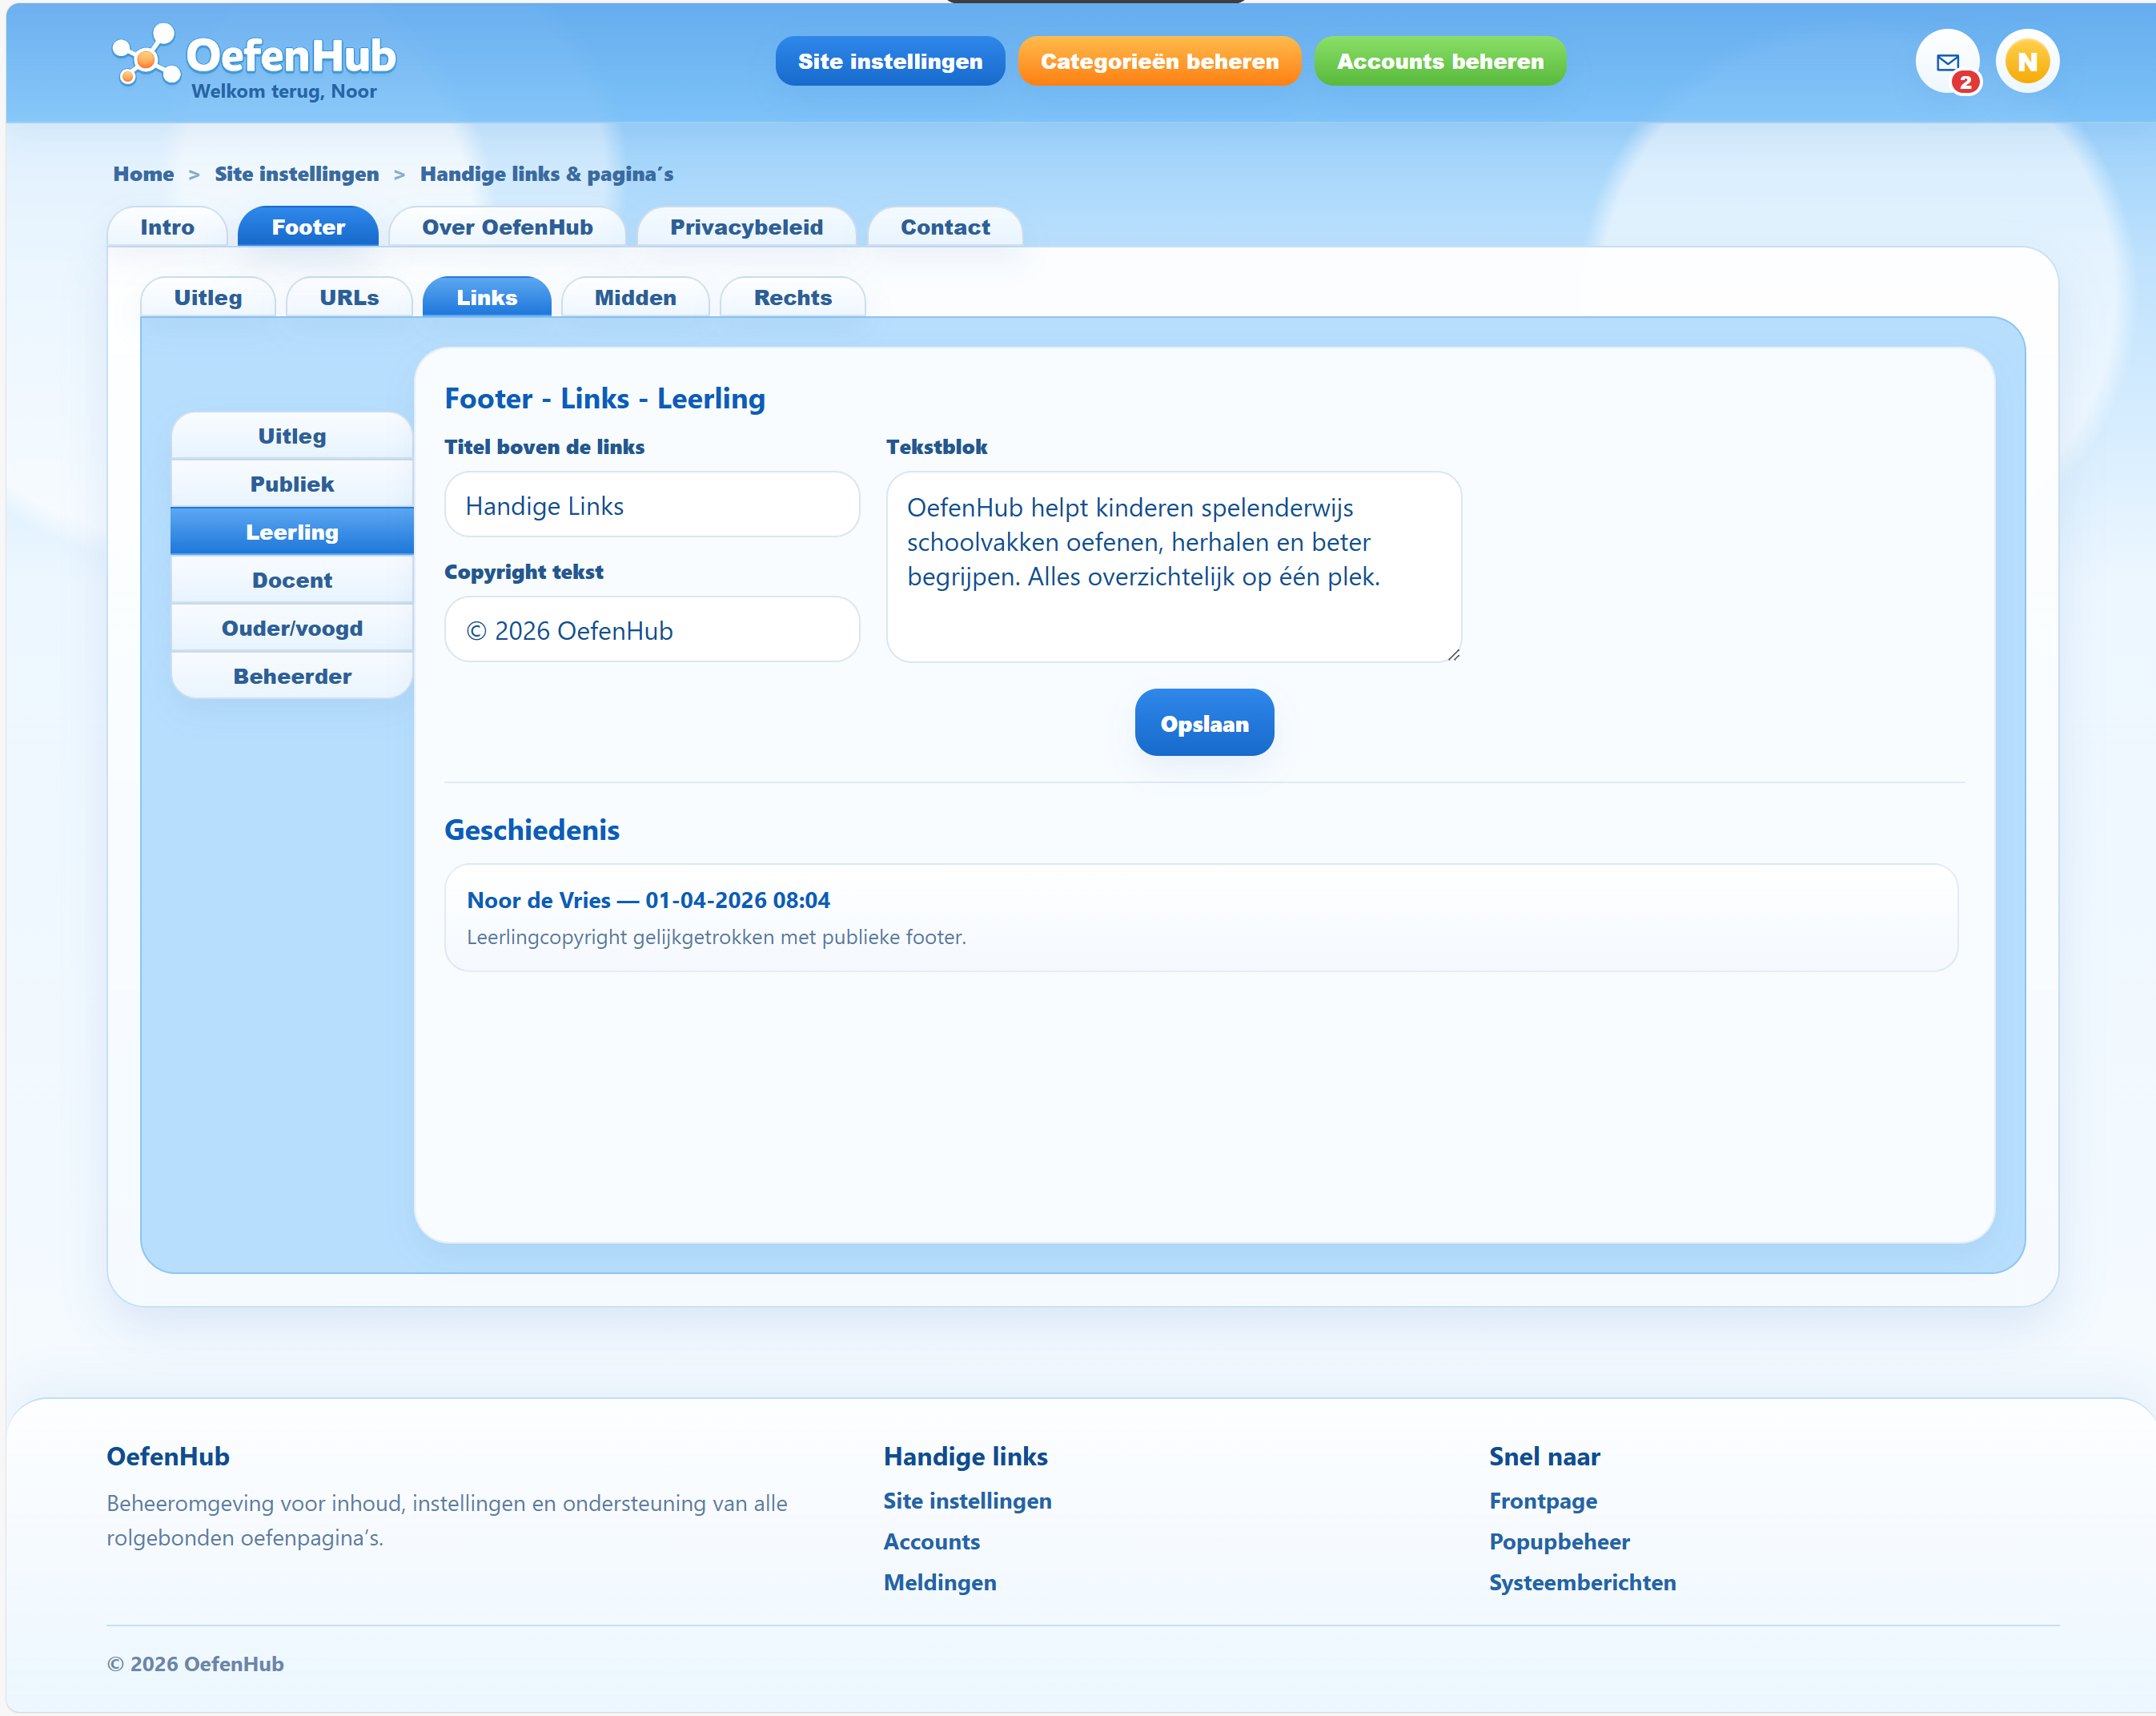Switch to the Over OefenHub tab
This screenshot has width=2156, height=1716.
507,227
